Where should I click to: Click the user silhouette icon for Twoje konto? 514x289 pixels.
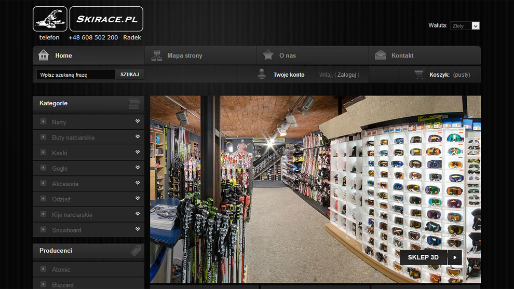coord(262,74)
